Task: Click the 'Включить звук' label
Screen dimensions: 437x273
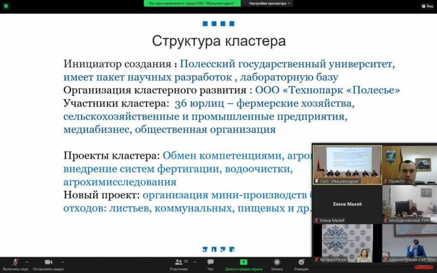Action: click(x=16, y=269)
